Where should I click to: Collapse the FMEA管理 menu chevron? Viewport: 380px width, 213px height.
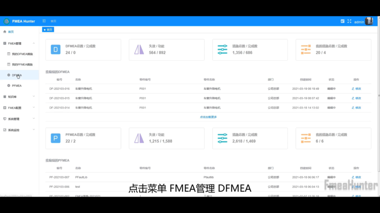point(34,43)
